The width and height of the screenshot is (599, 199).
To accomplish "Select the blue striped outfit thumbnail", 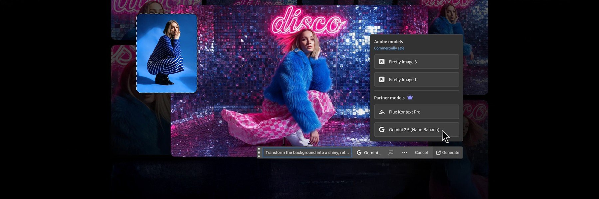I will (167, 53).
